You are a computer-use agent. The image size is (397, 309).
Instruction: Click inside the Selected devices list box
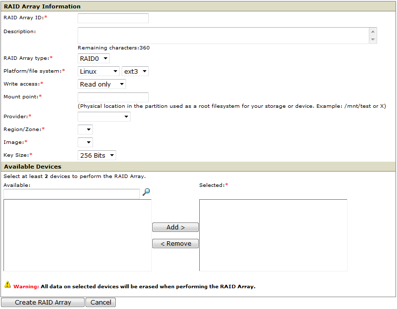click(x=273, y=235)
